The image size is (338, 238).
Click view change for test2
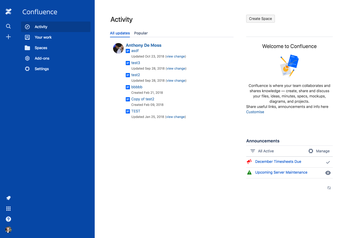pyautogui.click(x=176, y=81)
